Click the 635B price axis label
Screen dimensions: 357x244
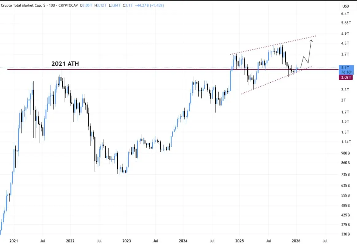tap(346, 185)
